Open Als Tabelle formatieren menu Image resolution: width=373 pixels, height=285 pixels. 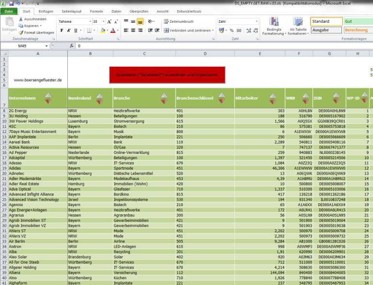(x=298, y=26)
